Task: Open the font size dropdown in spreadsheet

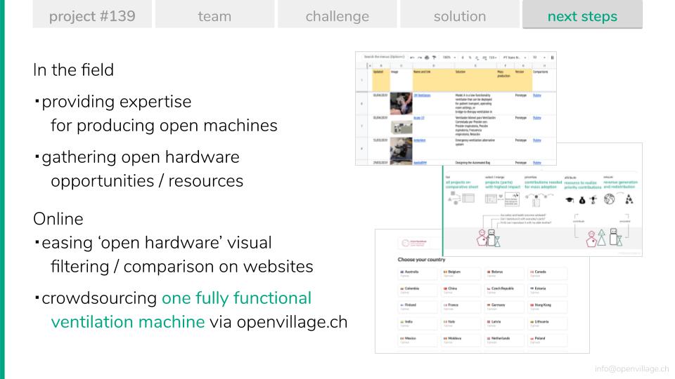Action: tap(539, 57)
